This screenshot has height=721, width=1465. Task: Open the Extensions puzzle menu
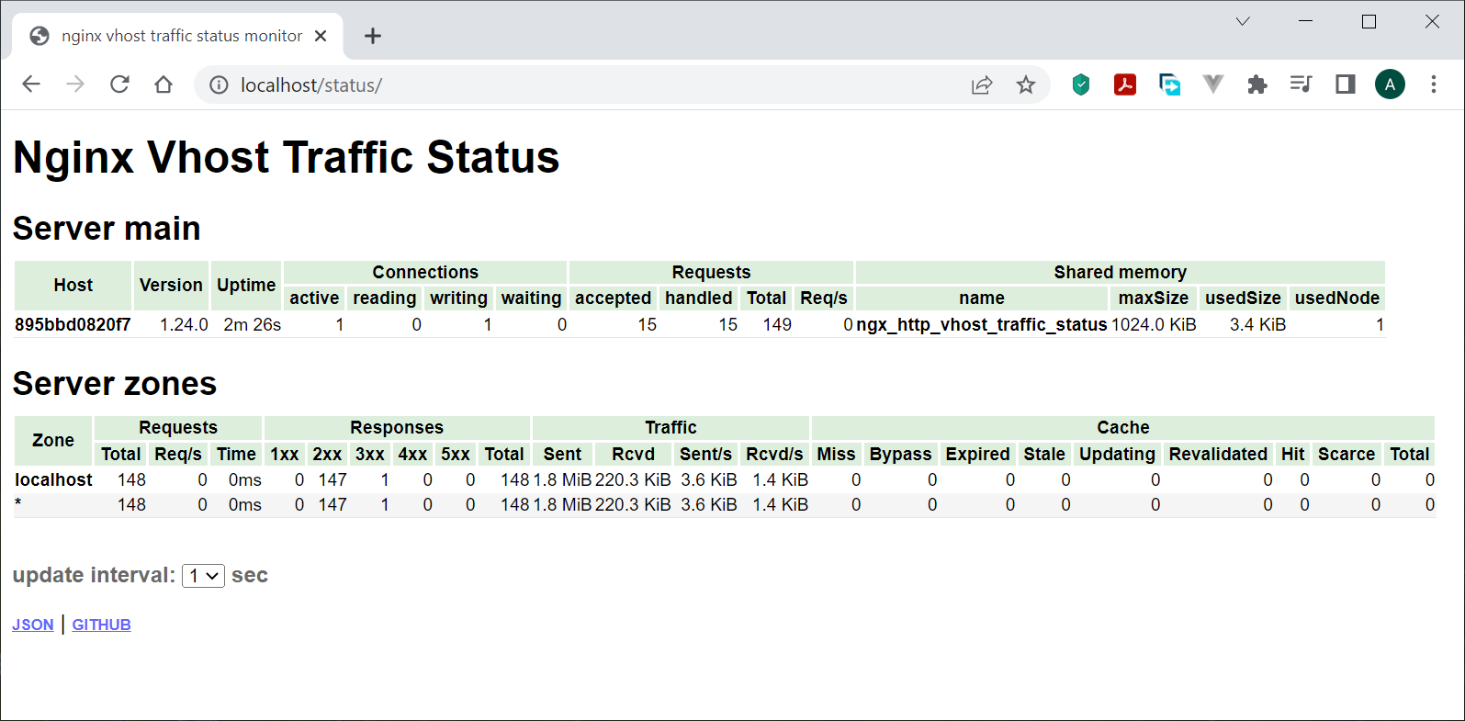[x=1257, y=84]
